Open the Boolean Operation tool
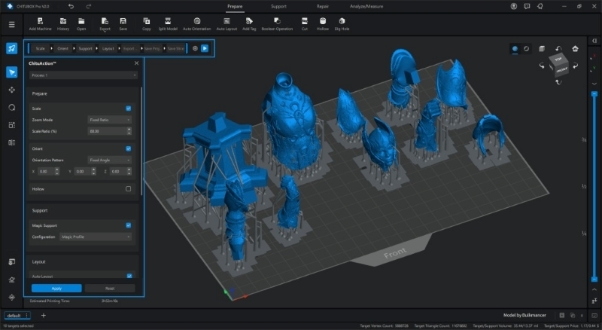The image size is (602, 330). 278,21
